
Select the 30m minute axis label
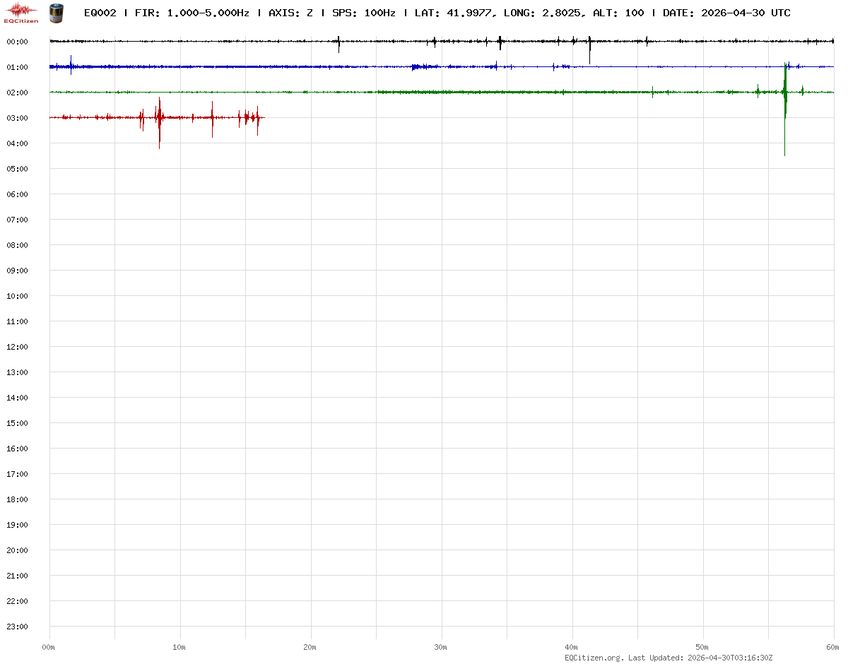pos(441,647)
